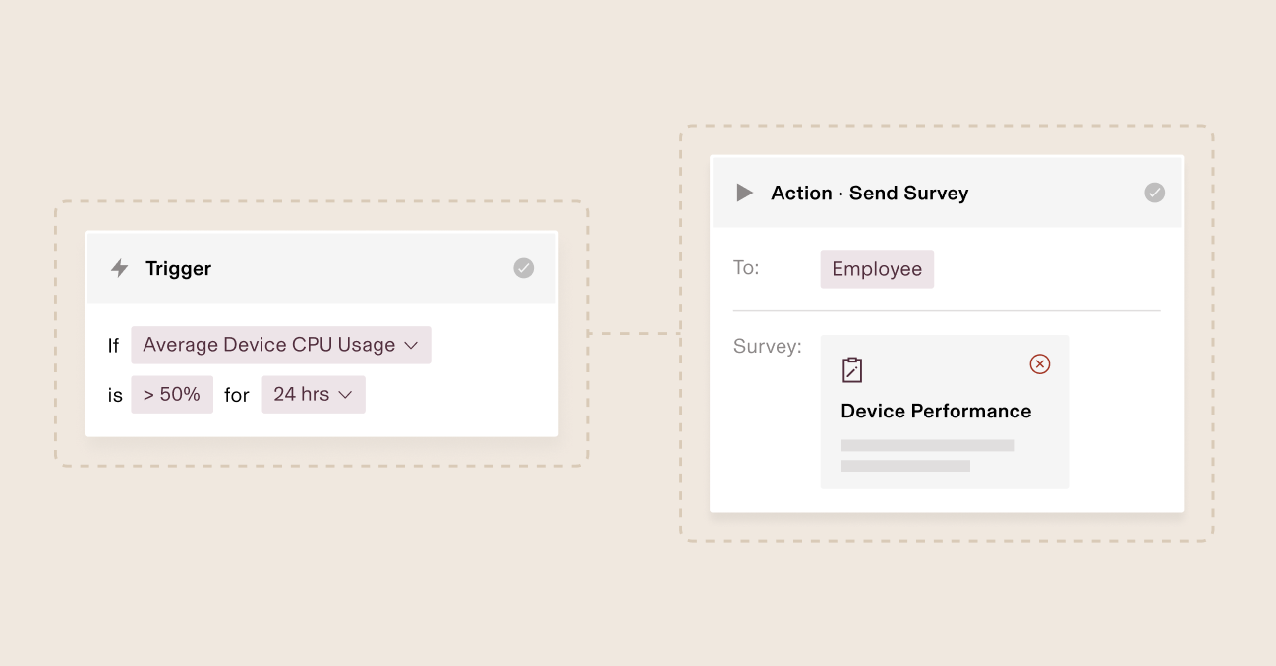Click the Trigger header title
The width and height of the screenshot is (1276, 666).
[178, 268]
